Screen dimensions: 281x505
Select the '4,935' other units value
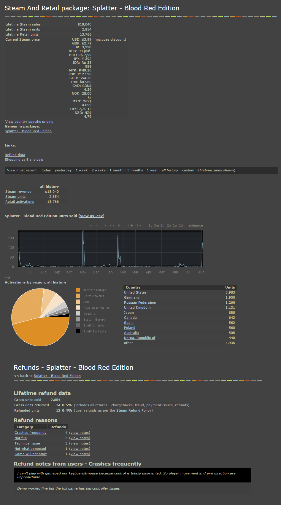[x=230, y=343]
